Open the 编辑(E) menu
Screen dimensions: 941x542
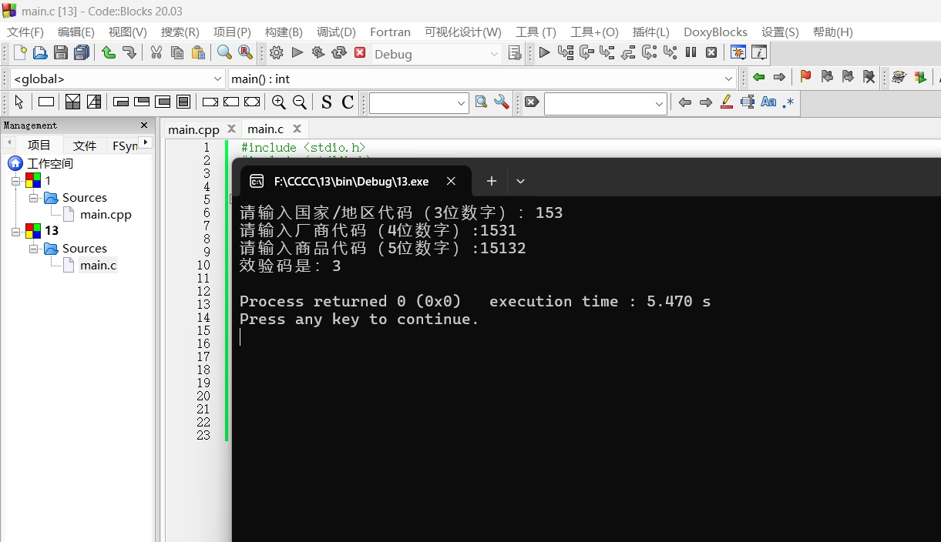tap(76, 32)
